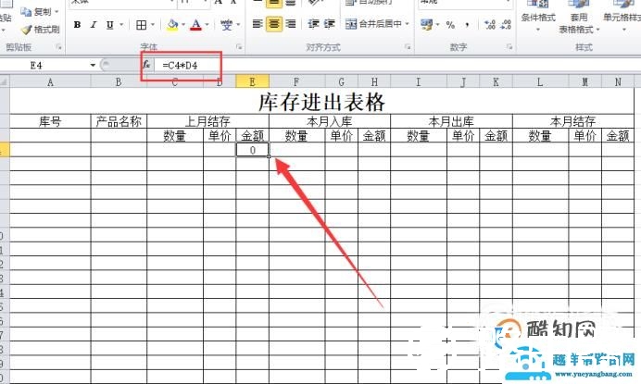Apply the red font color
Viewport: 641px width, 384px height.
[x=196, y=24]
